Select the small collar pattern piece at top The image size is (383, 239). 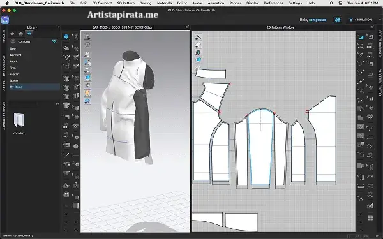click(x=211, y=74)
